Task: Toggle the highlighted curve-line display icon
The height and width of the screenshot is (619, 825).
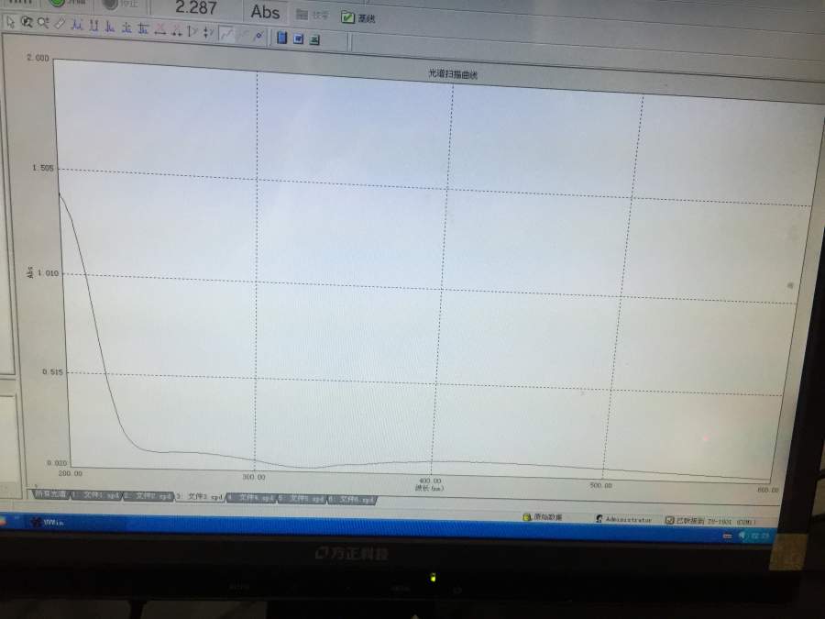Action: click(x=226, y=33)
